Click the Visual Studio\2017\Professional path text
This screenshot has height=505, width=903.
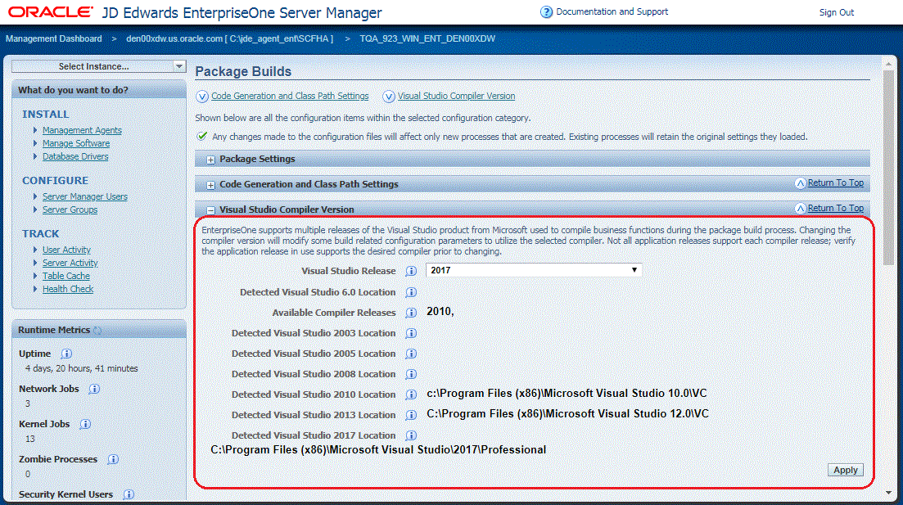pos(378,449)
